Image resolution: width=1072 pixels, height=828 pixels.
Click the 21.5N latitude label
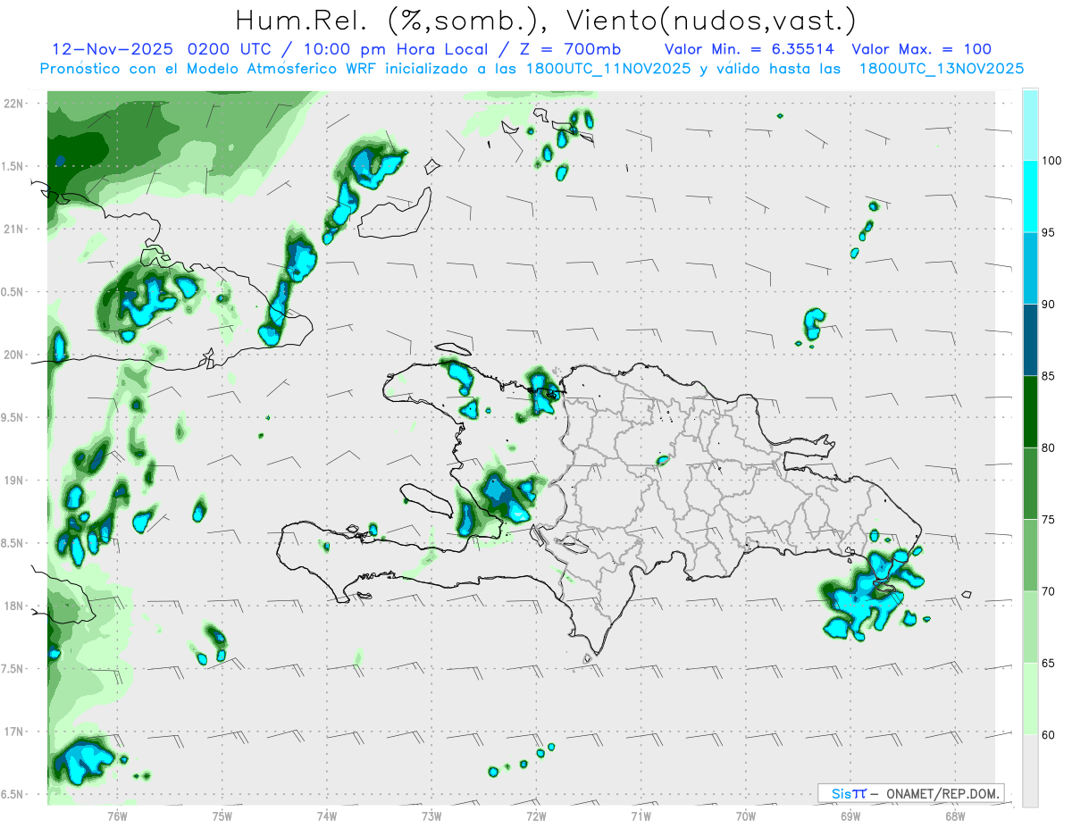coord(13,167)
